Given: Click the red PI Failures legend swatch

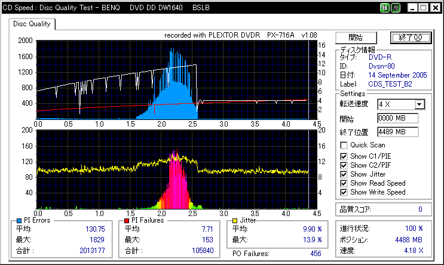Looking at the screenshot, I should tap(127, 220).
